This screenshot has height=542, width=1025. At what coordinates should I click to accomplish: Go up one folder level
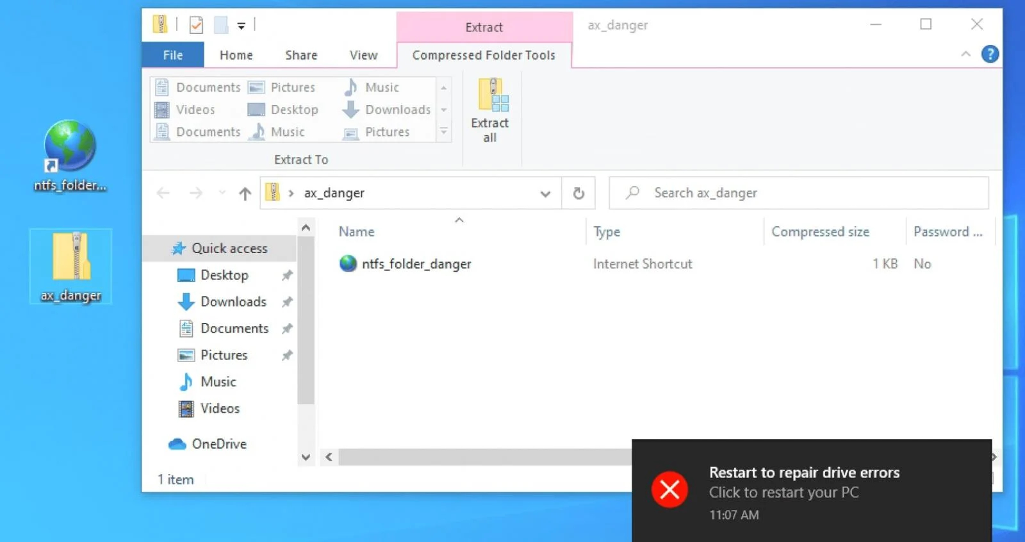coord(245,193)
